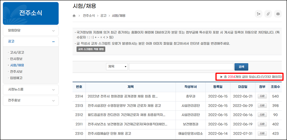Click the 시험/채용 page heading

[x=85, y=7]
